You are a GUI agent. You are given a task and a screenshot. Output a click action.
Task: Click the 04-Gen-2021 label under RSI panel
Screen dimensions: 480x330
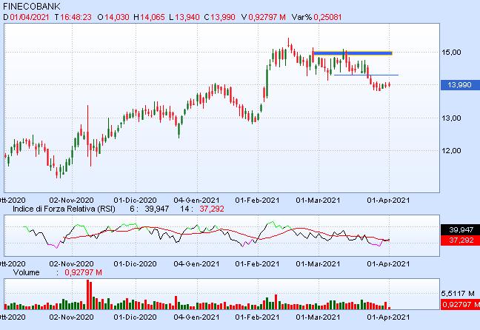(x=196, y=264)
